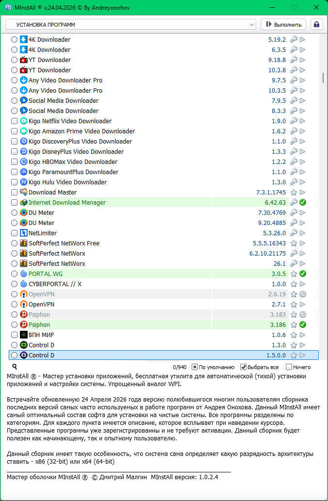The height and width of the screenshot is (501, 328).
Task: Click green checkmark for Internet Download Manager
Action: click(x=303, y=203)
